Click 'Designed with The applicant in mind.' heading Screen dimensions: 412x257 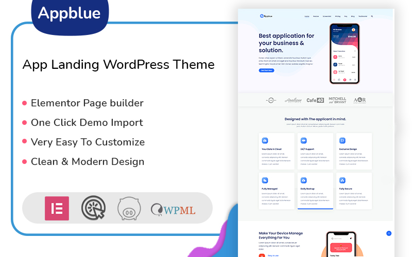315,119
